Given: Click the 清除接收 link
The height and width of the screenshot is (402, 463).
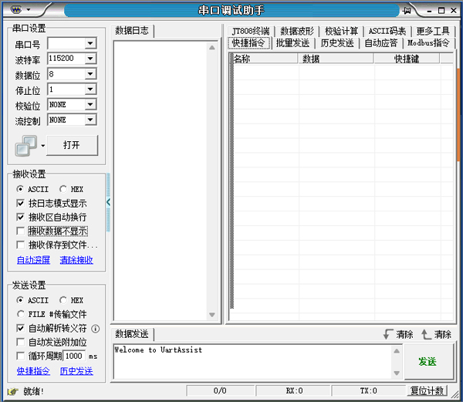Looking at the screenshot, I should point(76,260).
